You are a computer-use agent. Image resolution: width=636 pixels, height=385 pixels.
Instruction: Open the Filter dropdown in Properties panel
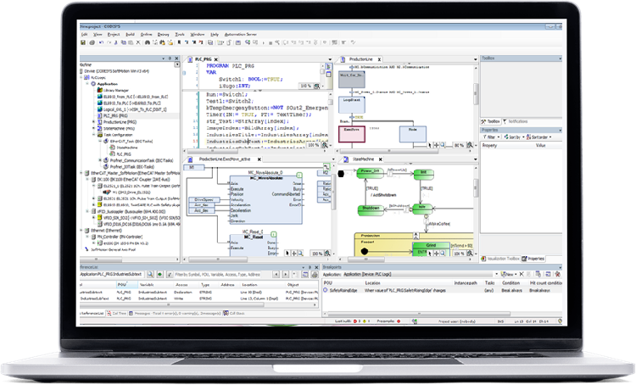pos(491,137)
